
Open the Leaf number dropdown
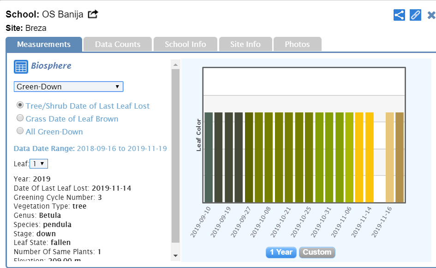[x=39, y=163]
